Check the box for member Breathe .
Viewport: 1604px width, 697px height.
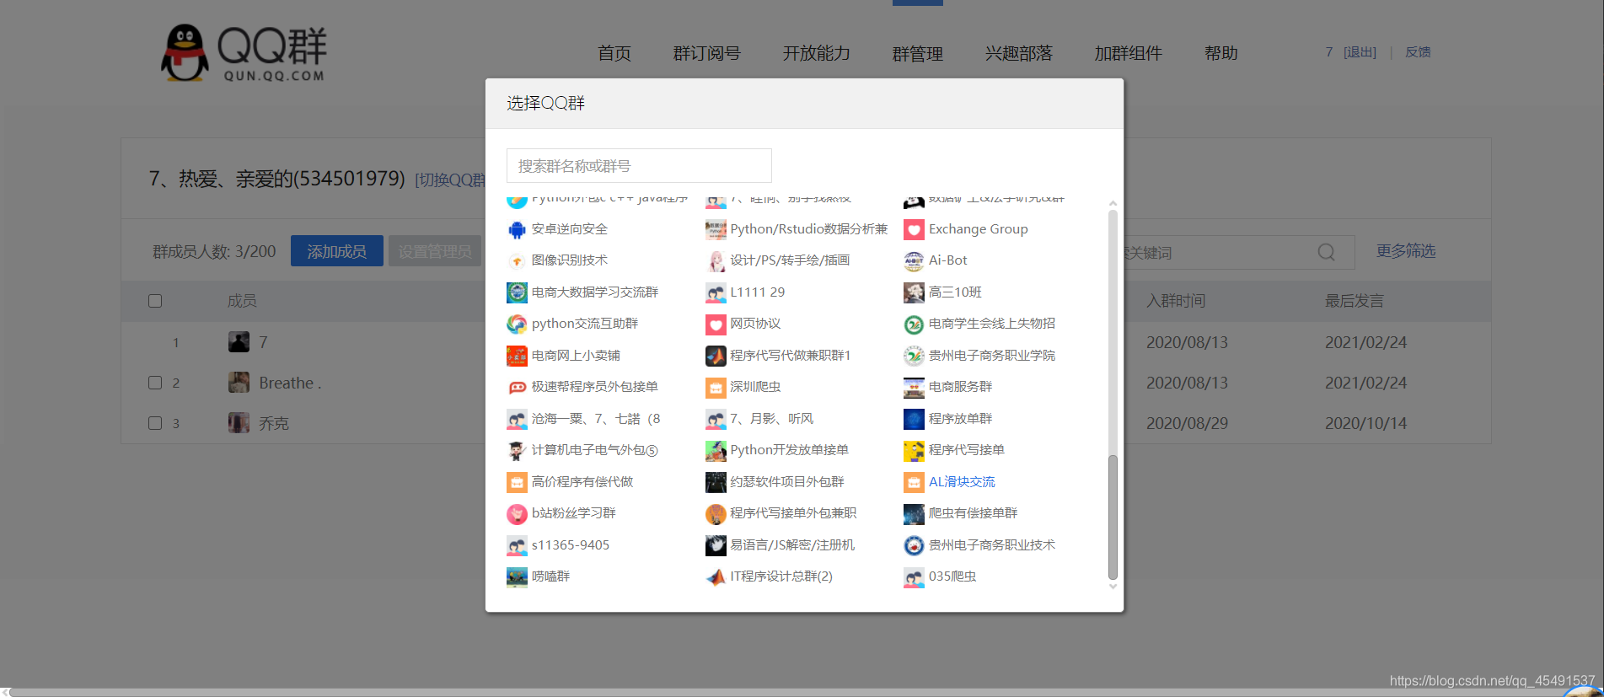pyautogui.click(x=155, y=383)
